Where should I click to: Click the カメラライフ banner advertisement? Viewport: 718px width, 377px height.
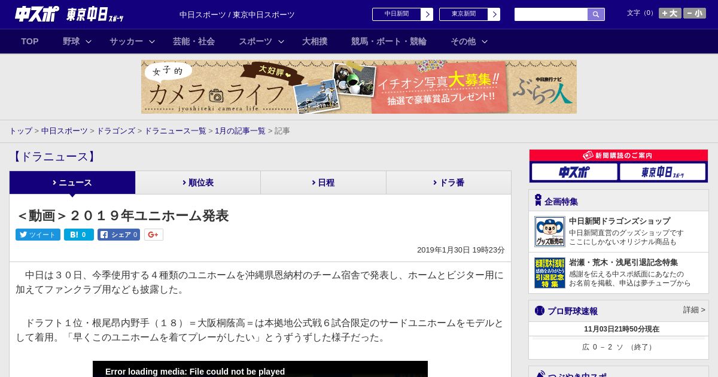(359, 87)
